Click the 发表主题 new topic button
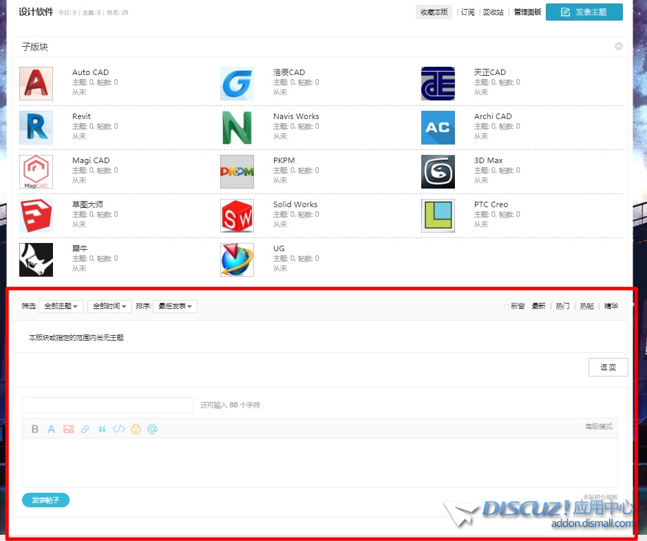The width and height of the screenshot is (647, 541). pos(584,12)
